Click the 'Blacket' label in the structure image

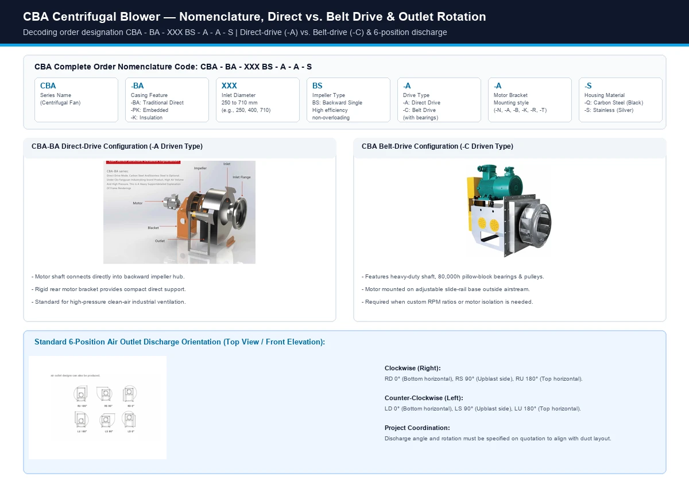point(153,228)
